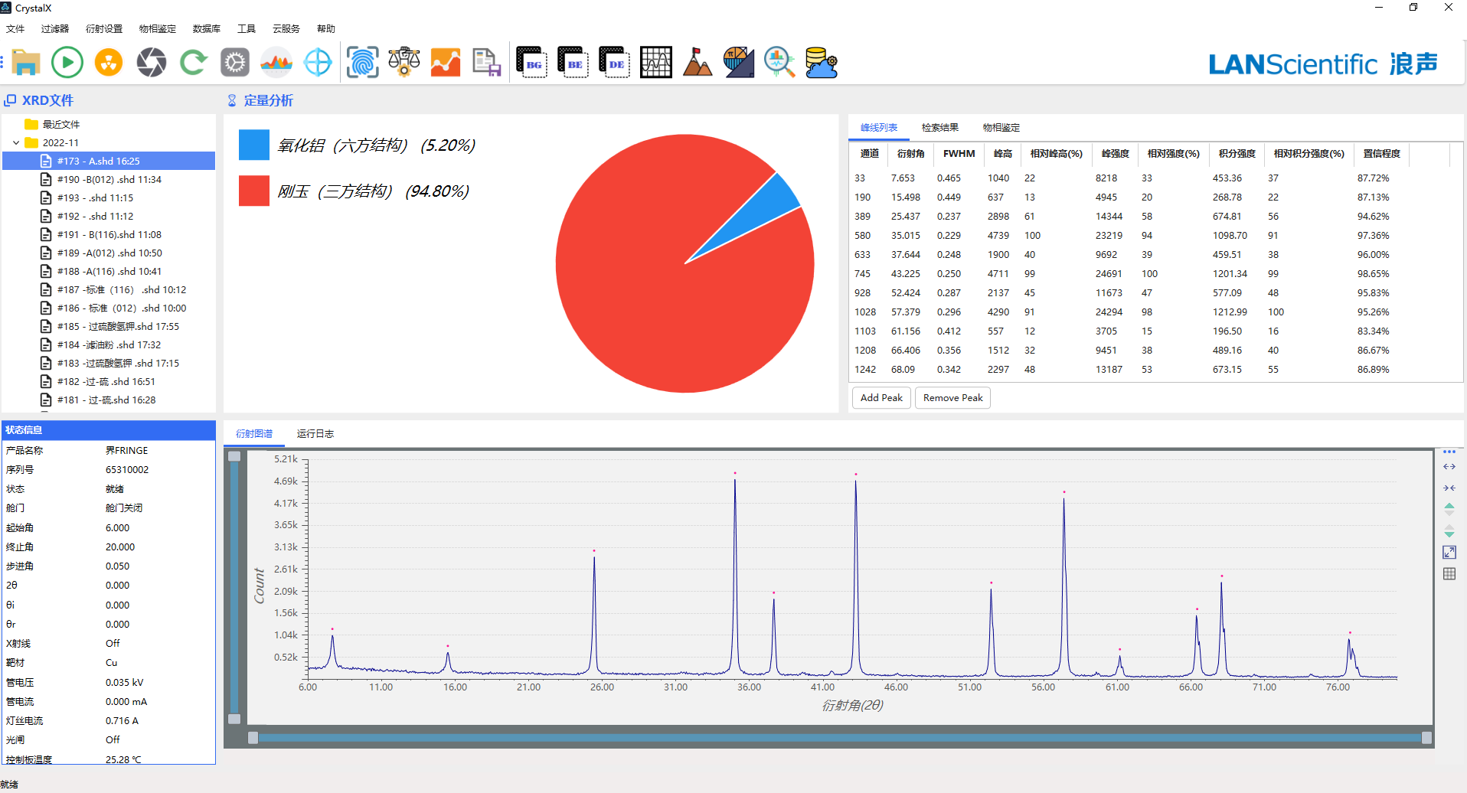Collapse the 2022-11 folder tree node
The height and width of the screenshot is (793, 1467).
pyautogui.click(x=16, y=142)
